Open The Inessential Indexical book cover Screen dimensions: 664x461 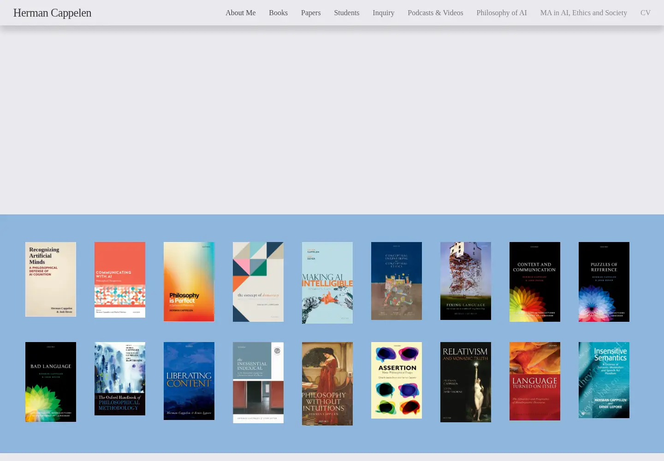[258, 383]
